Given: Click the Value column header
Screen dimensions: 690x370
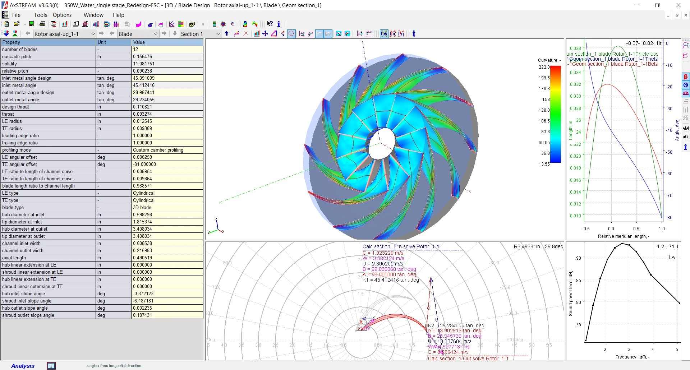Looking at the screenshot, I should point(167,42).
